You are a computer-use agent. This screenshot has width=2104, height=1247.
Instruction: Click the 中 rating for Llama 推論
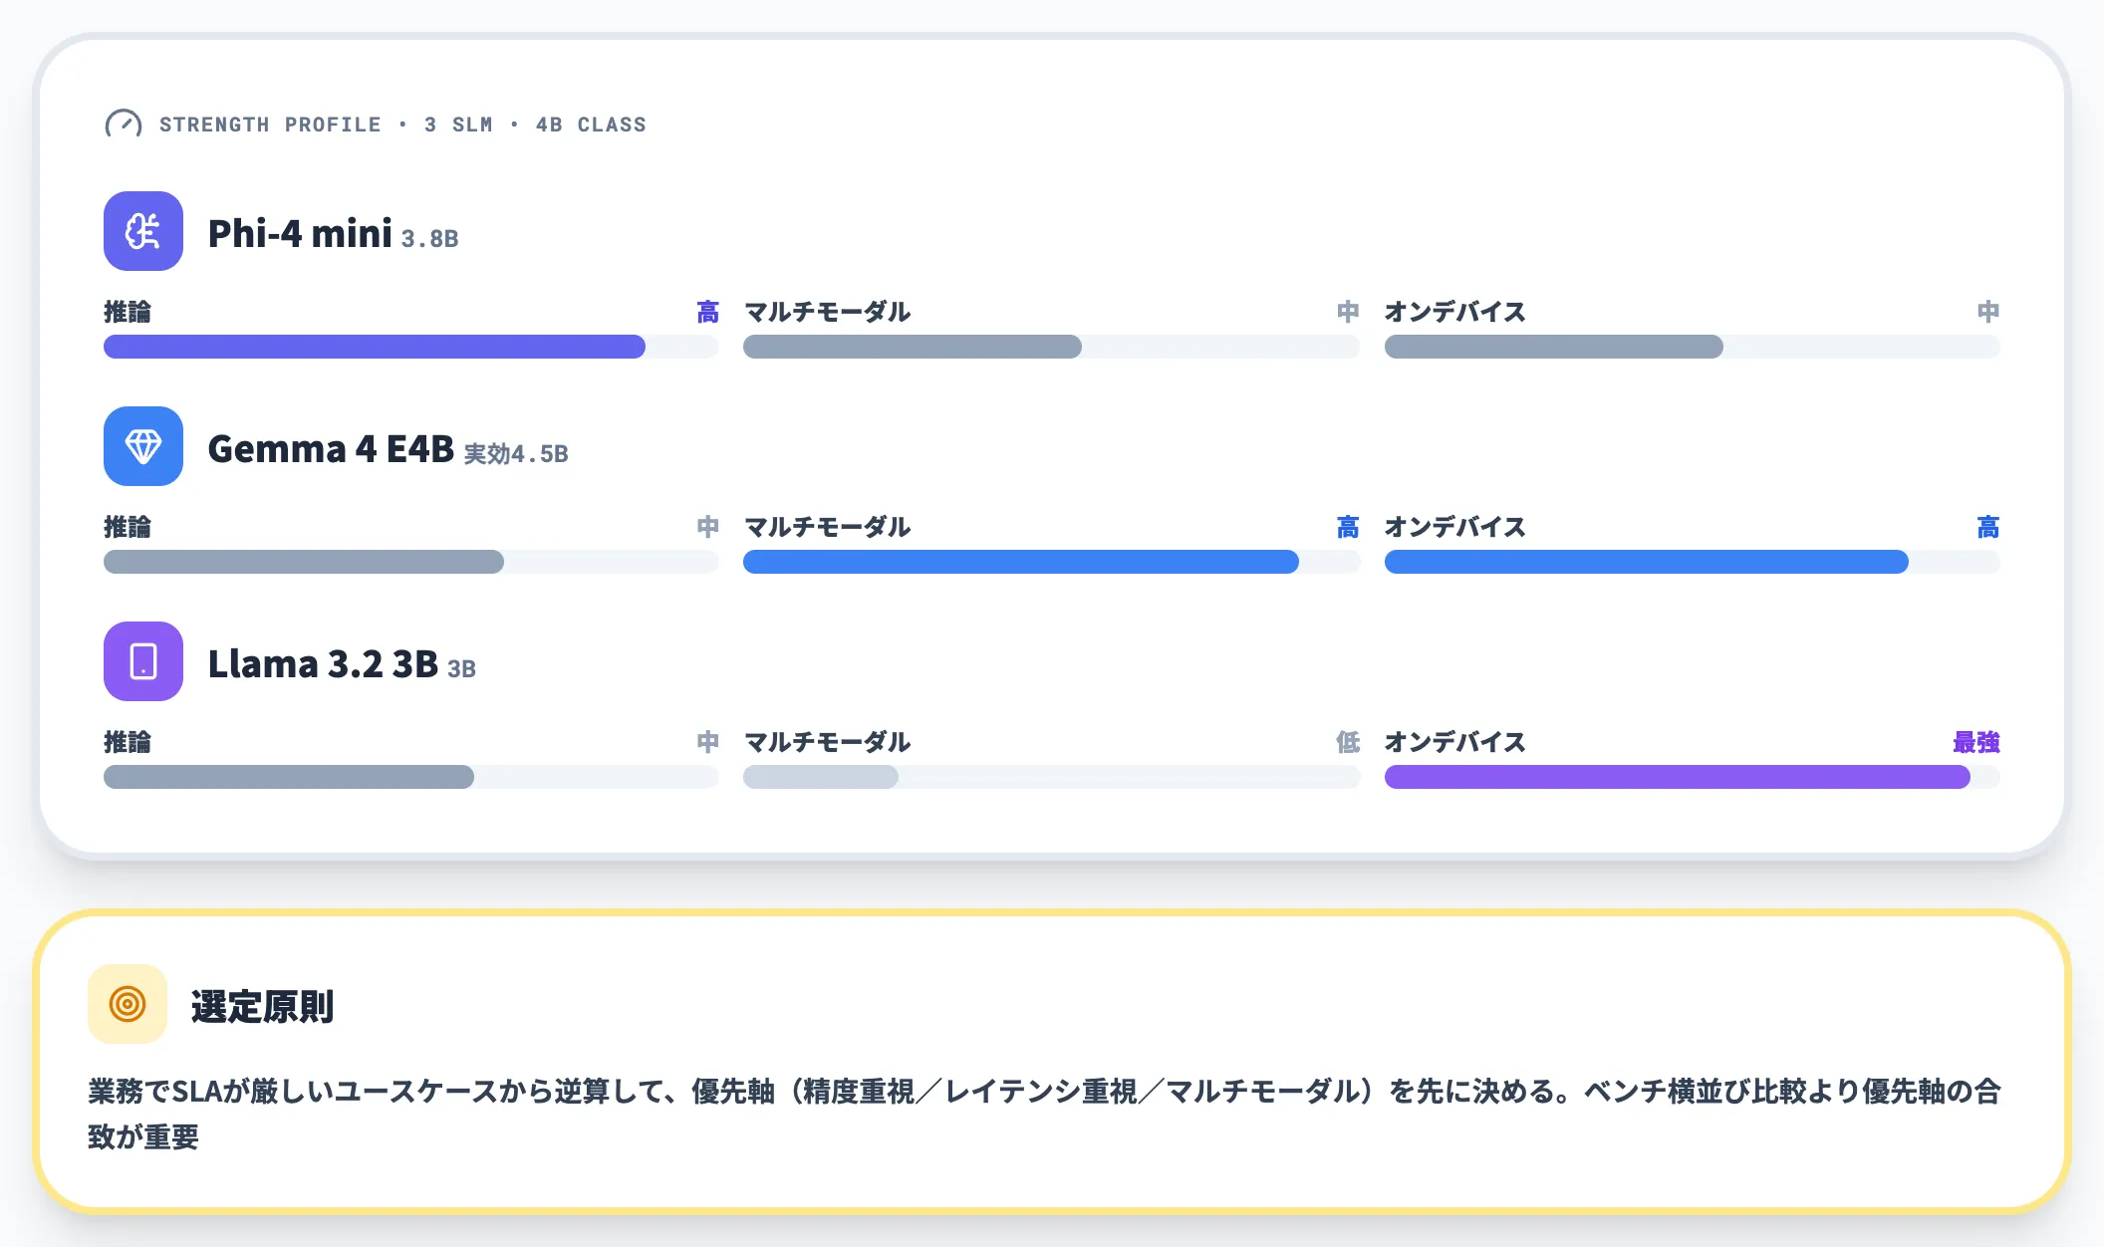pos(707,742)
